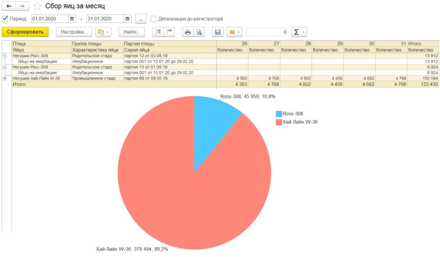
Task: Open calendar for end date 31.01.2020
Action: 128,19
